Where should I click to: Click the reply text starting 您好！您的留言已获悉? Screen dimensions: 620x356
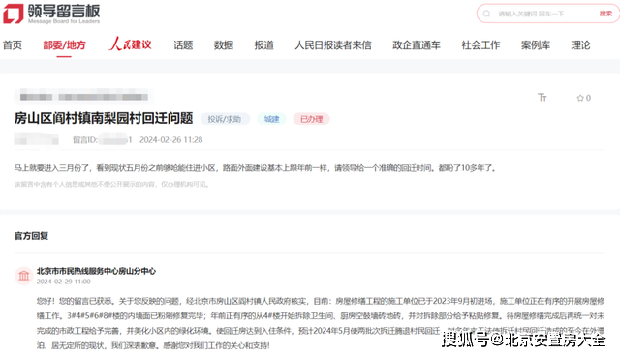[x=321, y=323]
